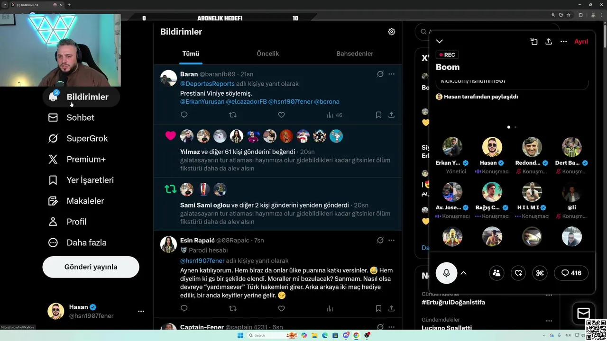Open more options menu in Space header
The image size is (607, 341).
click(563, 42)
